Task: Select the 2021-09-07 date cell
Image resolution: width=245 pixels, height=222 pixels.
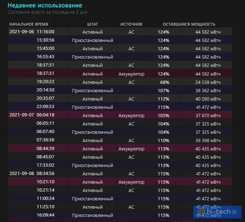Action: (x=22, y=115)
